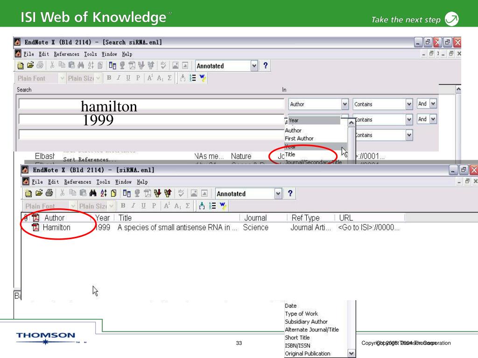The height and width of the screenshot is (358, 478).
Task: Click the Sort A-Z icon in Search window
Action: 91,65
